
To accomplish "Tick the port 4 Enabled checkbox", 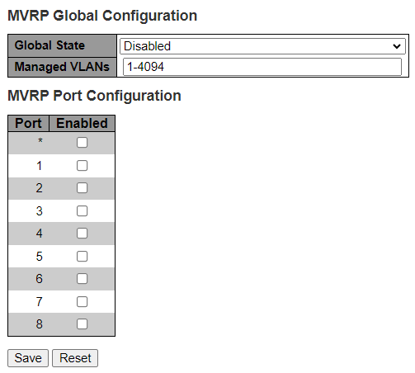I will (x=82, y=234).
